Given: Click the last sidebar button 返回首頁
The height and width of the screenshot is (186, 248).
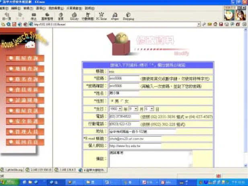Looking at the screenshot, I should [25, 142].
